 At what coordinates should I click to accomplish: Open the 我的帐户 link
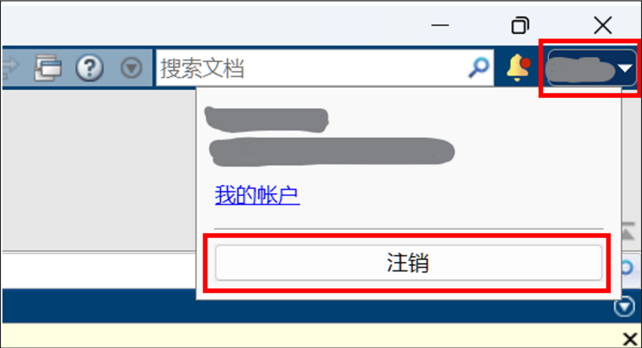(257, 195)
